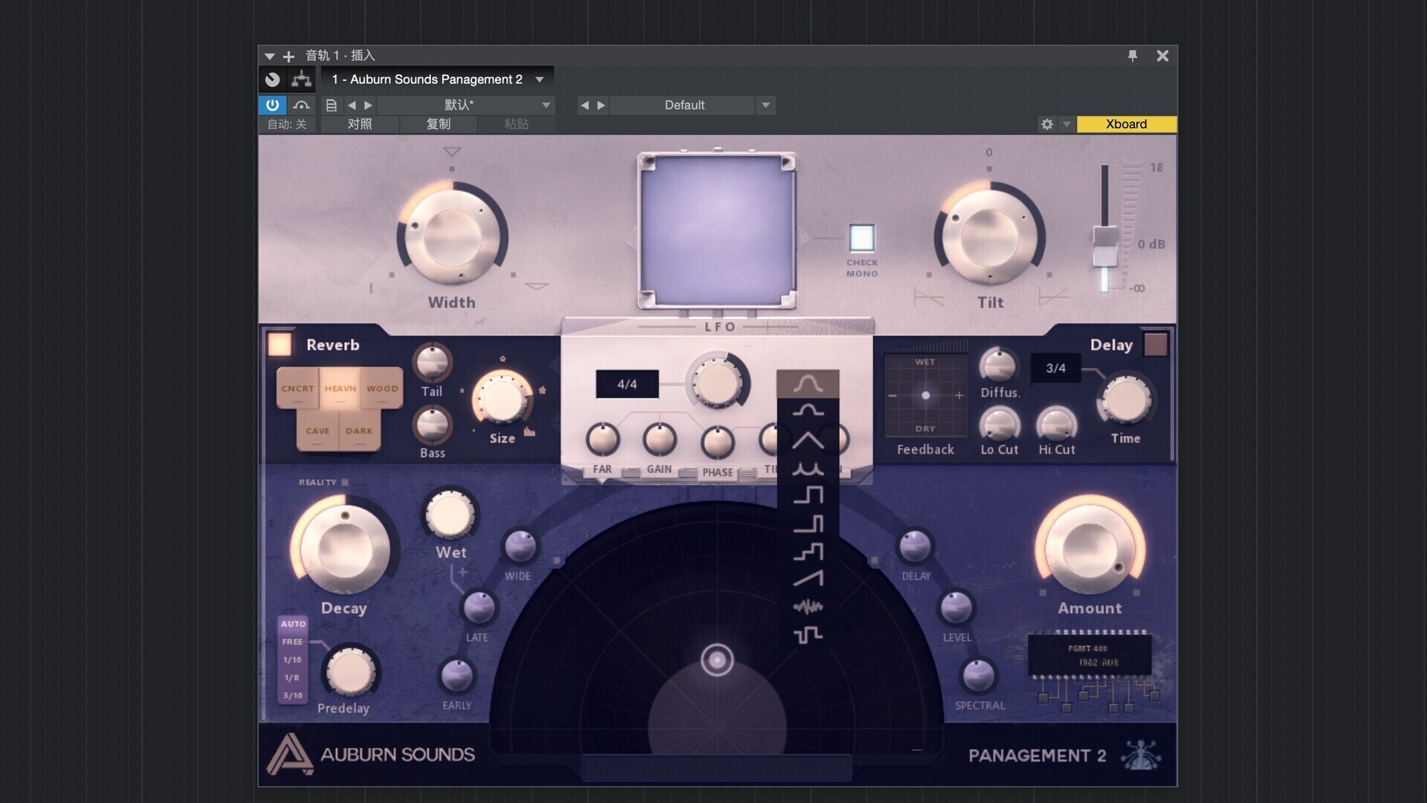Toggle the Reality switch
1427x803 pixels.
(x=345, y=483)
